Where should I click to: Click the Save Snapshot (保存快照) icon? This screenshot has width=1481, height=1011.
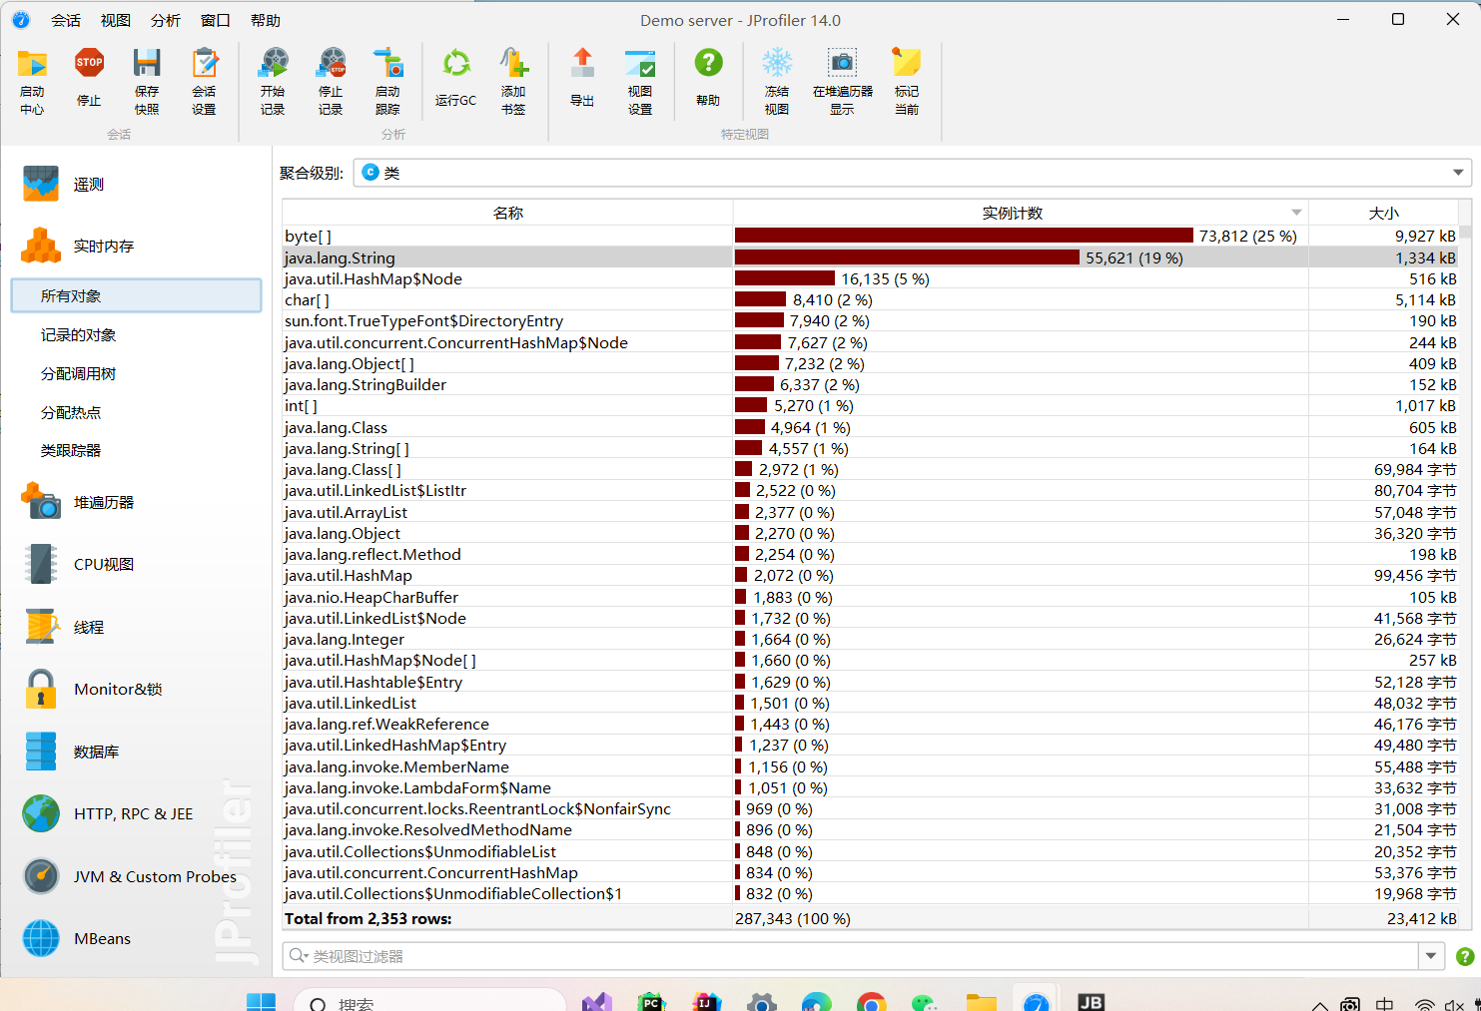point(147,63)
